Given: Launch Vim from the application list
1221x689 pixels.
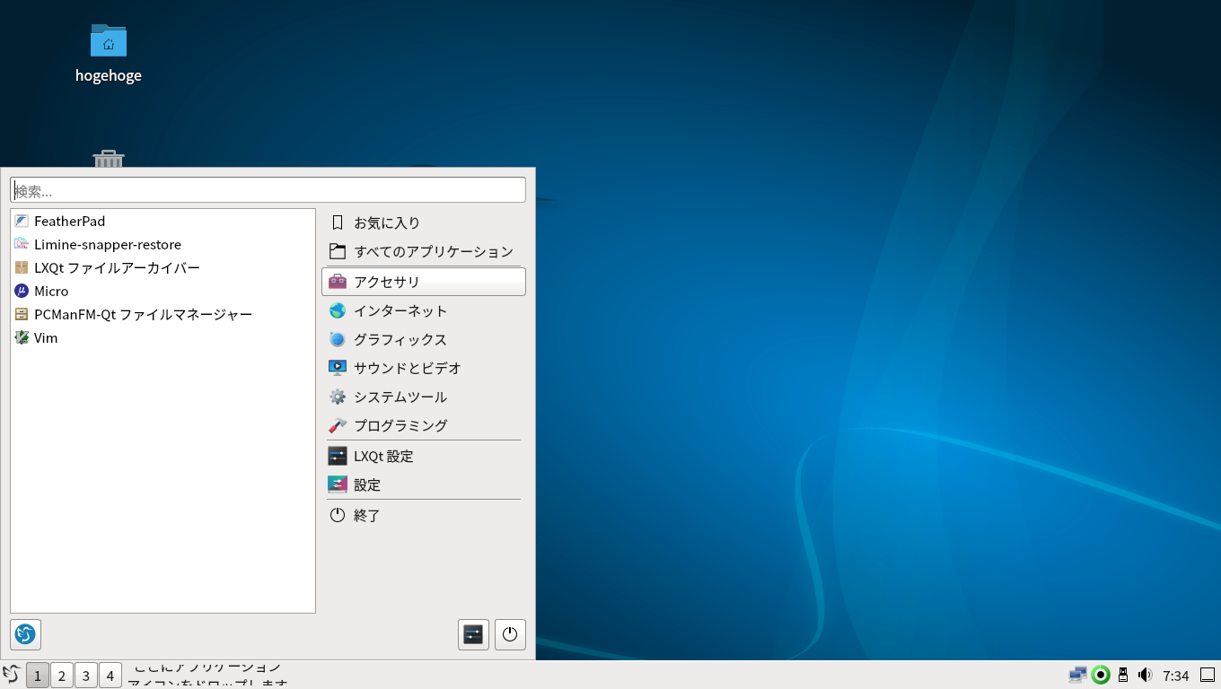Looking at the screenshot, I should coord(46,338).
